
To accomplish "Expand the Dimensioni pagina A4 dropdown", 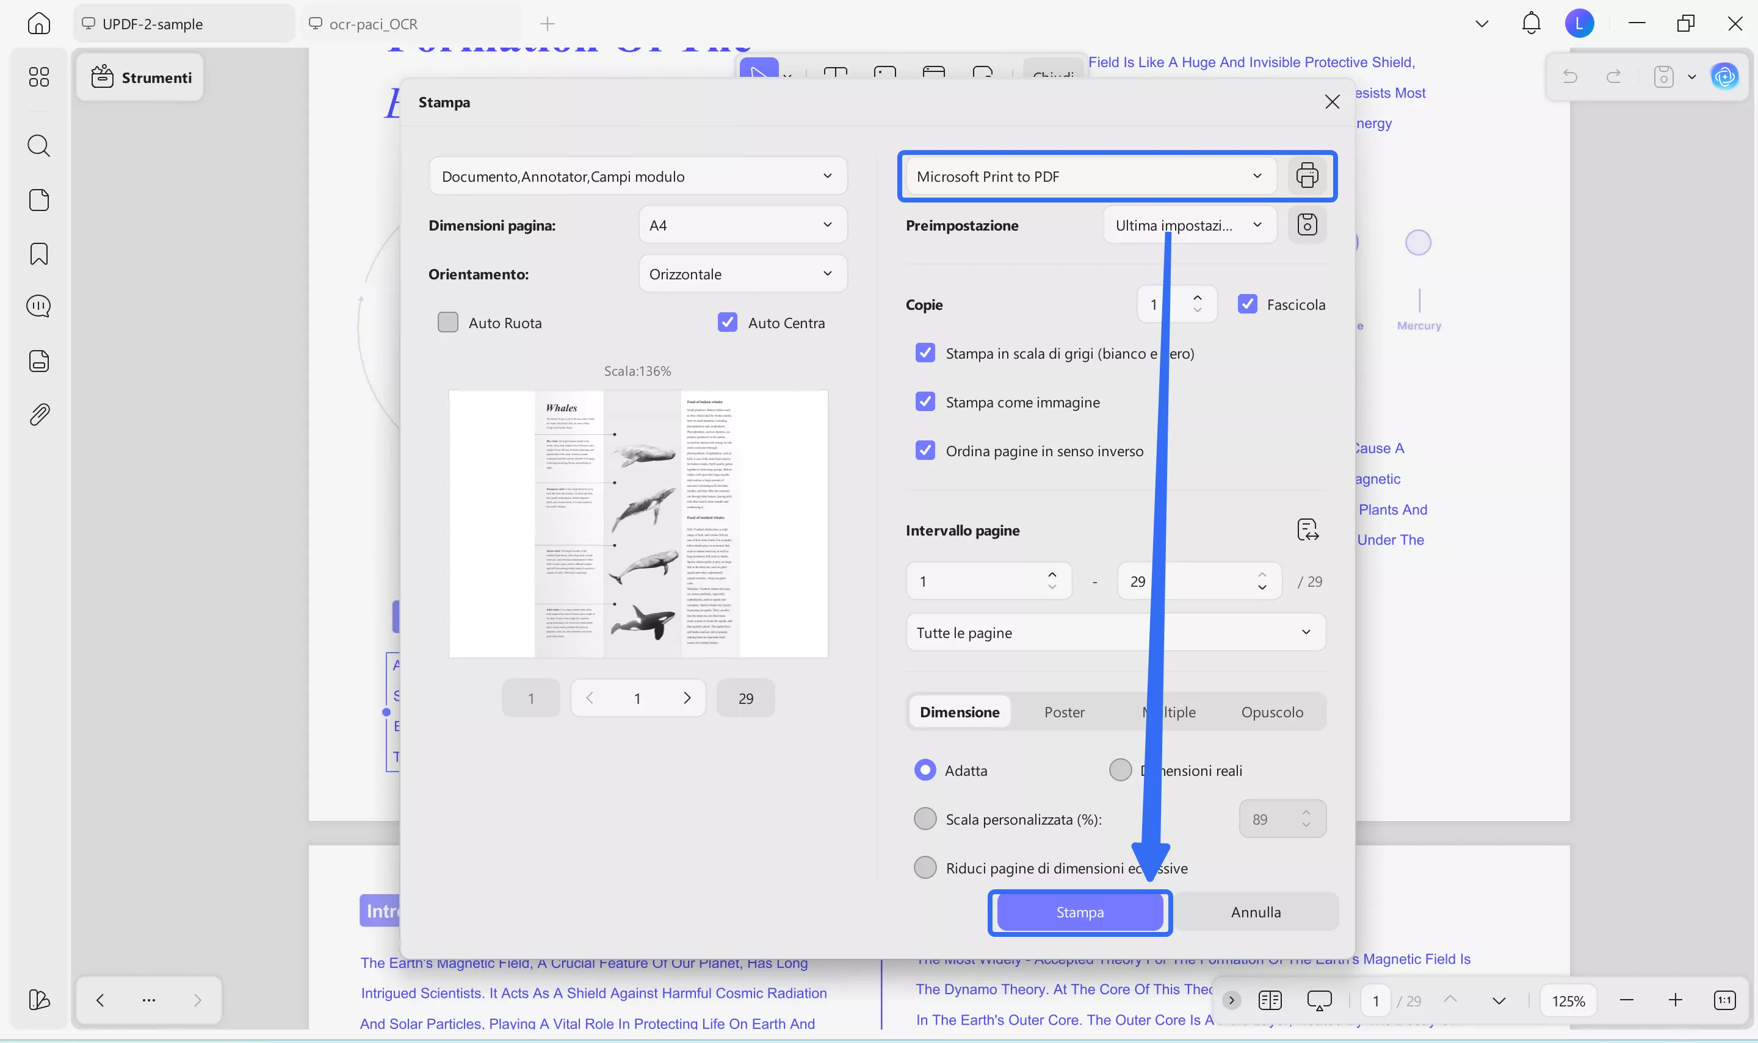I will [x=742, y=224].
